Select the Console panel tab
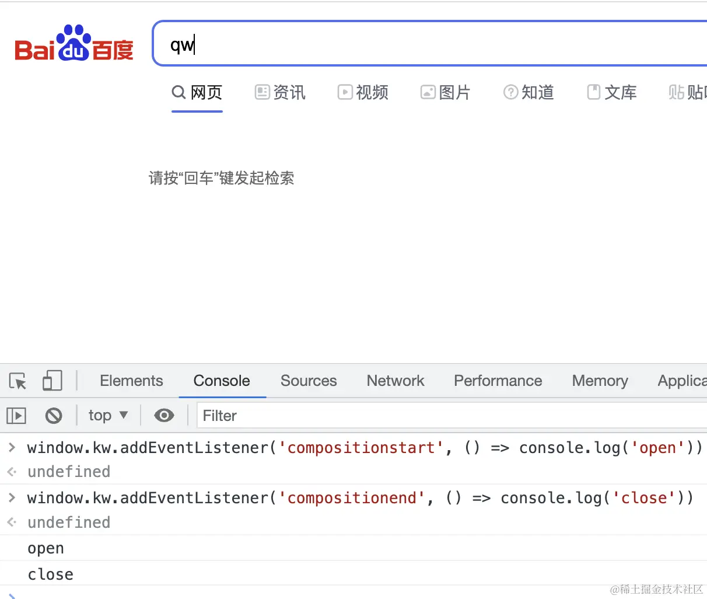The image size is (707, 599). [222, 381]
